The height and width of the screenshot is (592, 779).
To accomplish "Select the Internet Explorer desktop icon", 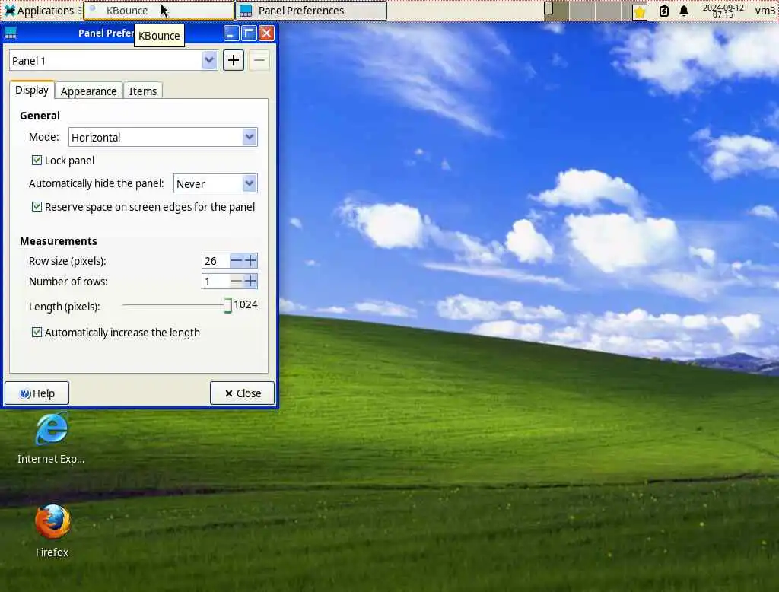I will coord(51,439).
